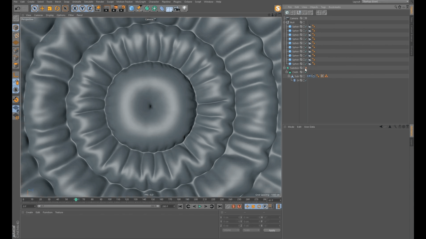Open the MoGraph menu
This screenshot has height=239, width=426.
click(x=140, y=2)
